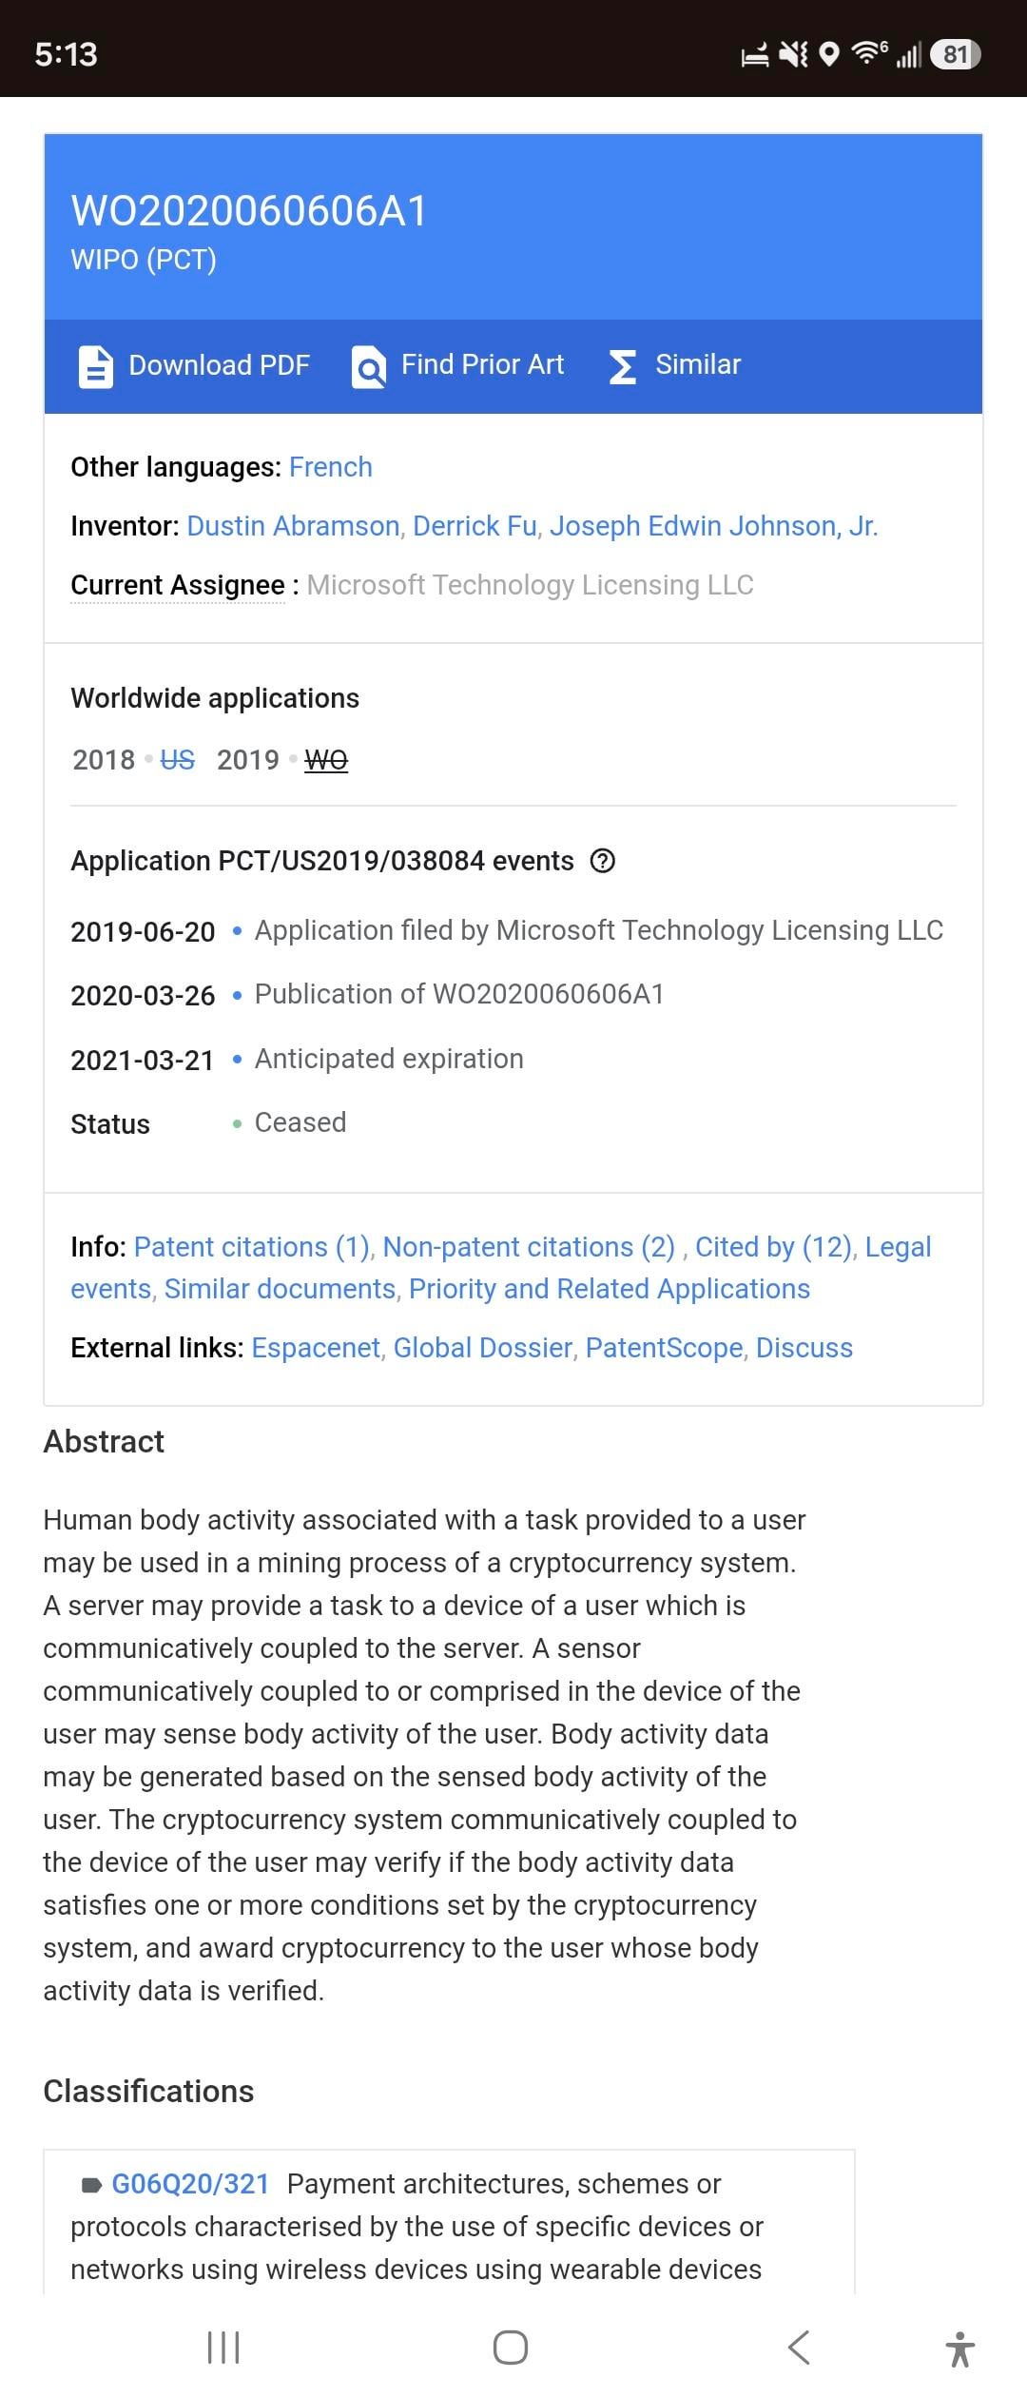Jump to Patent citations (1)
1027x2397 pixels.
[252, 1247]
